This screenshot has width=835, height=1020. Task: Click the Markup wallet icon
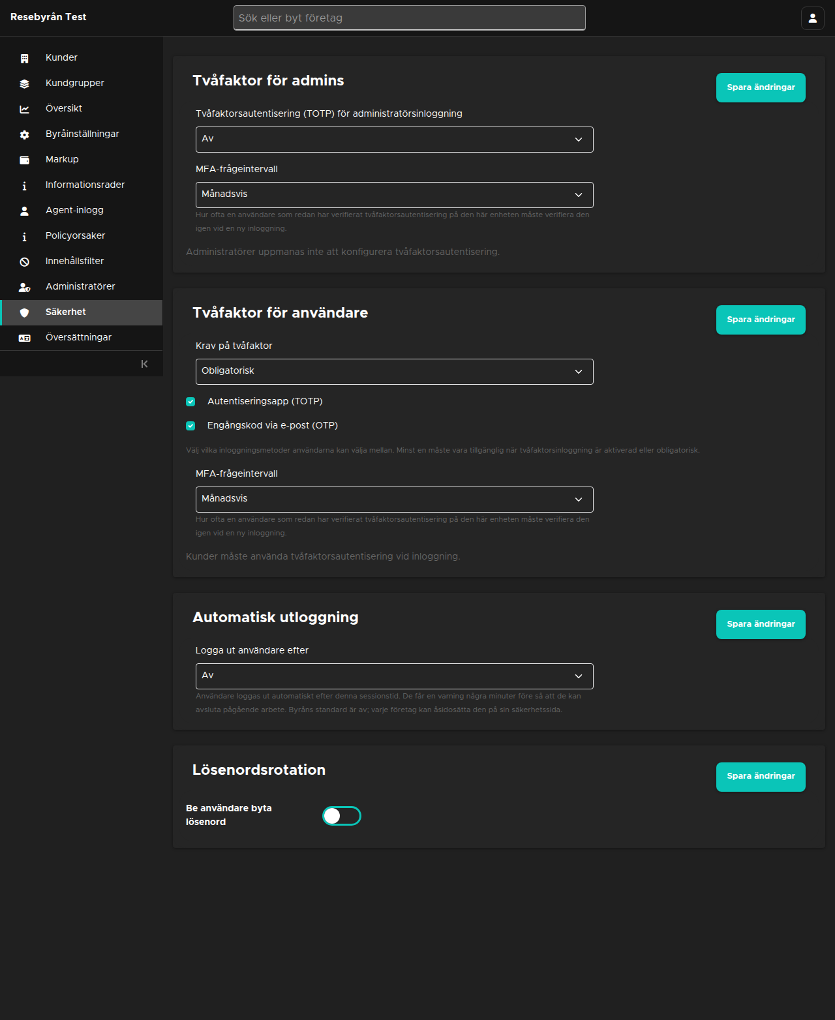pyautogui.click(x=24, y=160)
